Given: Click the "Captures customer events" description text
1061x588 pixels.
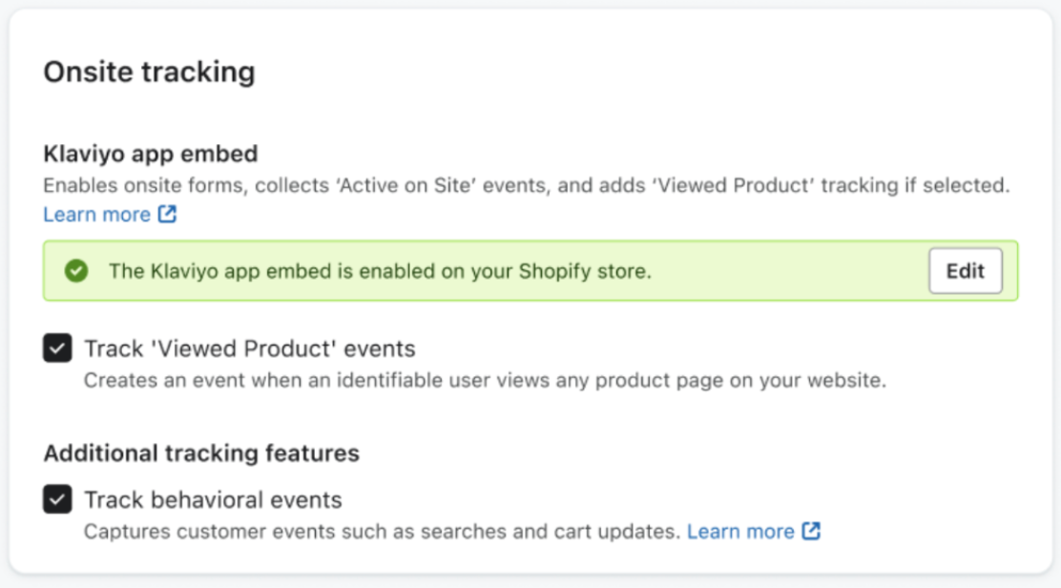Looking at the screenshot, I should pos(382,531).
